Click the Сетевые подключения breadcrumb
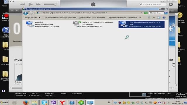The height and width of the screenshot is (105, 187). [x=94, y=13]
